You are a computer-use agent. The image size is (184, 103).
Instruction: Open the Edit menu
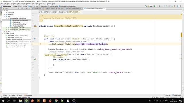(5, 4)
